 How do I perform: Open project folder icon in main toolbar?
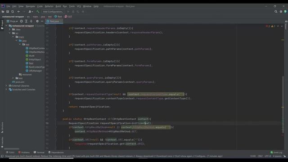pyautogui.click(x=3, y=12)
